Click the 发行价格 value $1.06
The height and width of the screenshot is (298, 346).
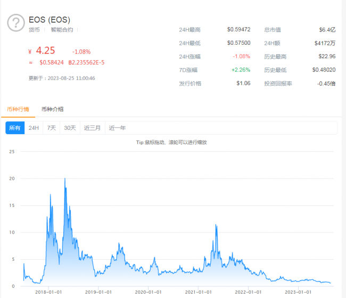[x=243, y=83]
